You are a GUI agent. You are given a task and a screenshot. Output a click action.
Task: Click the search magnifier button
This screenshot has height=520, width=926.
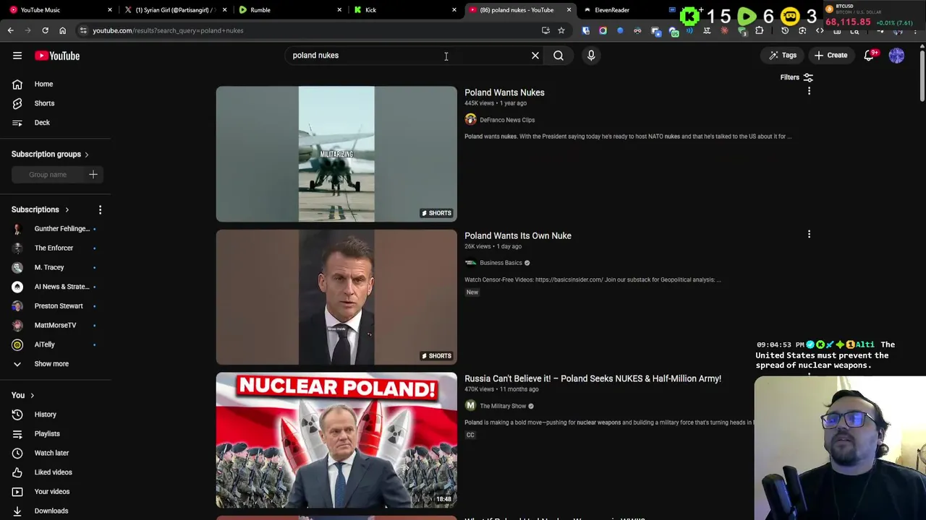pos(558,56)
